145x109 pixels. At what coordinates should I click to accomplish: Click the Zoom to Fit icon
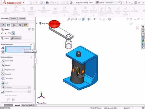[x=69, y=19]
